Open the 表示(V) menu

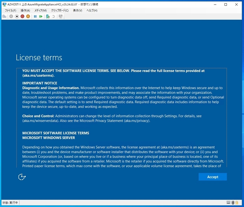coord(77,10)
